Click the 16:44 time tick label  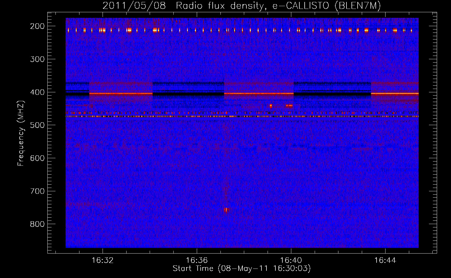385,260
